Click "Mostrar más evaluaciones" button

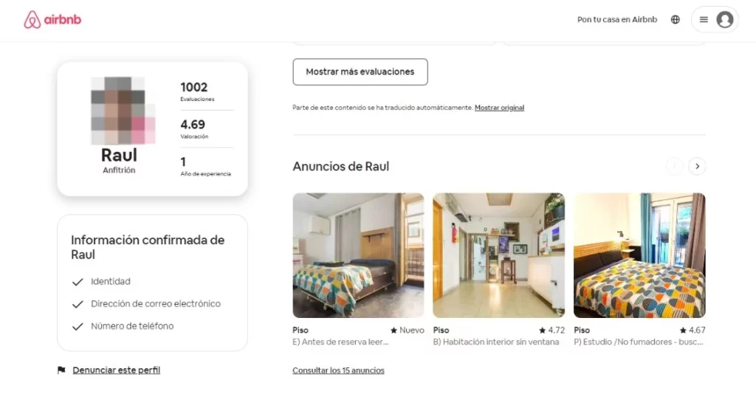360,72
